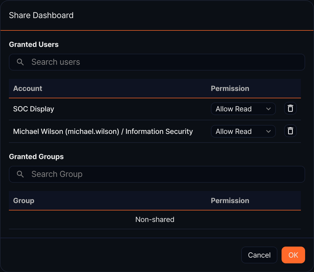Viewport: 314px width, 272px height.
Task: Click the Share Dashboard dialog title
Action: [41, 15]
